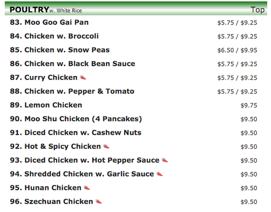Click the chili pepper beside Hunan Chicken
Image resolution: width=271 pixels, height=212 pixels.
(x=87, y=188)
